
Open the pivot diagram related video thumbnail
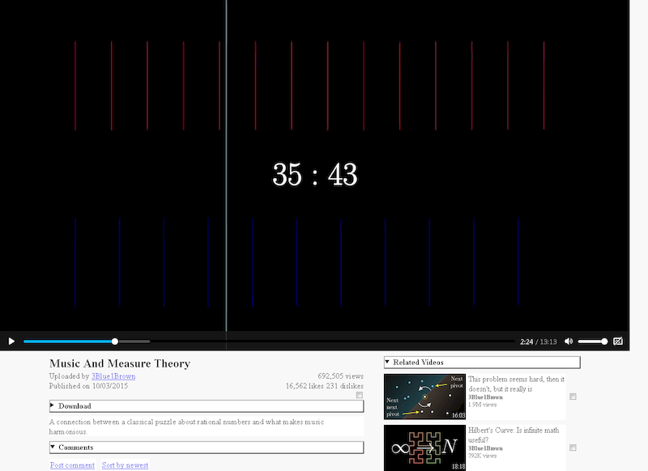tap(425, 395)
